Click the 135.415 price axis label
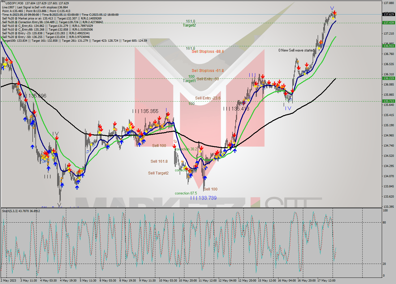396x284 pixels. coord(389,115)
